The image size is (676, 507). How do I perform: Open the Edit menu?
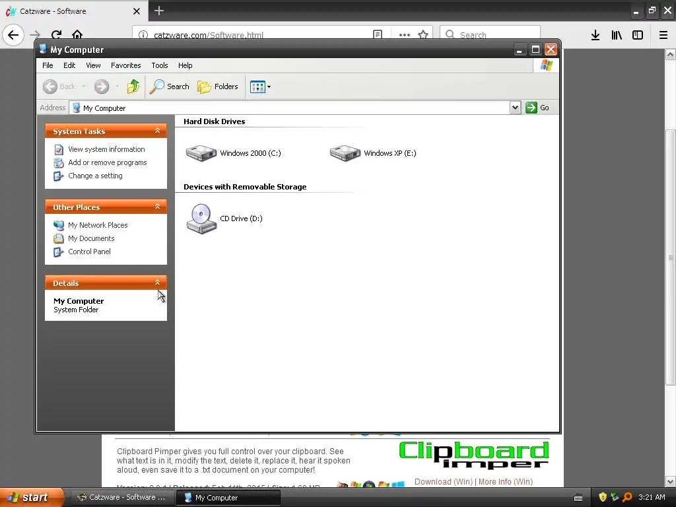click(69, 65)
